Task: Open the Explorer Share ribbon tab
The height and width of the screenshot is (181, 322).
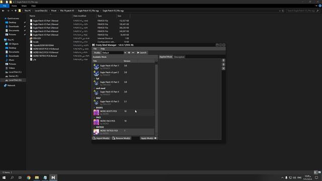Action: point(24,6)
